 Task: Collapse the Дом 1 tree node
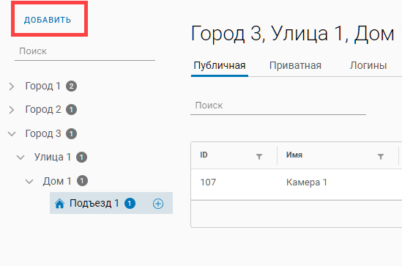pyautogui.click(x=29, y=182)
